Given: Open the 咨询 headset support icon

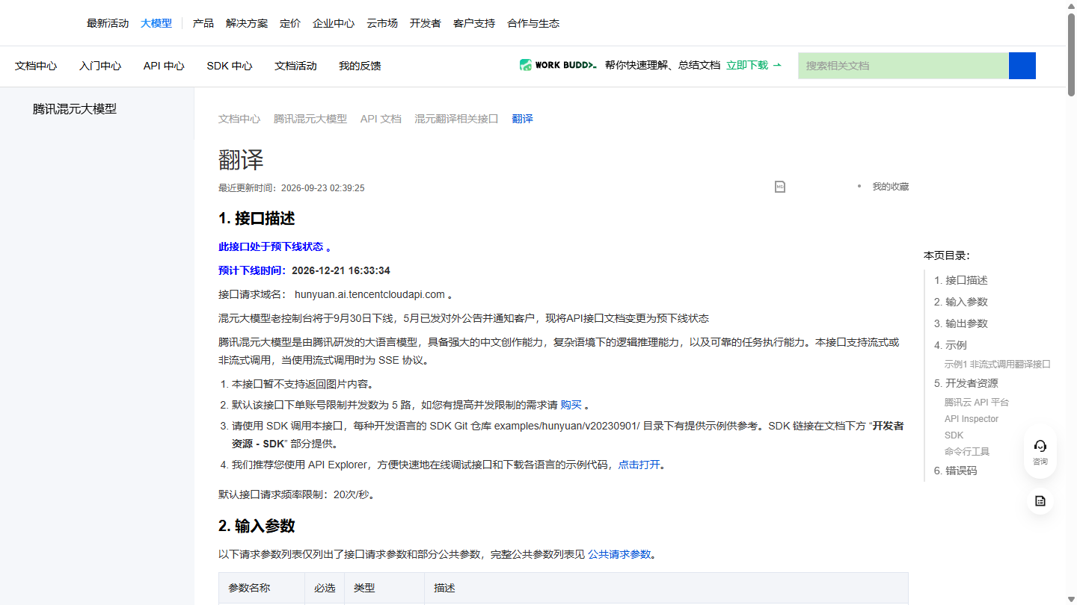Looking at the screenshot, I should pos(1040,453).
